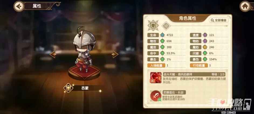Open the red 战斗天赋 skill icon
Viewport: 254px width, 114px height.
[156, 77]
